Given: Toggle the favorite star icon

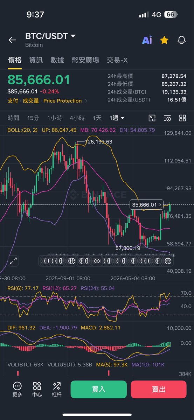Looking at the screenshot, I should [x=164, y=40].
